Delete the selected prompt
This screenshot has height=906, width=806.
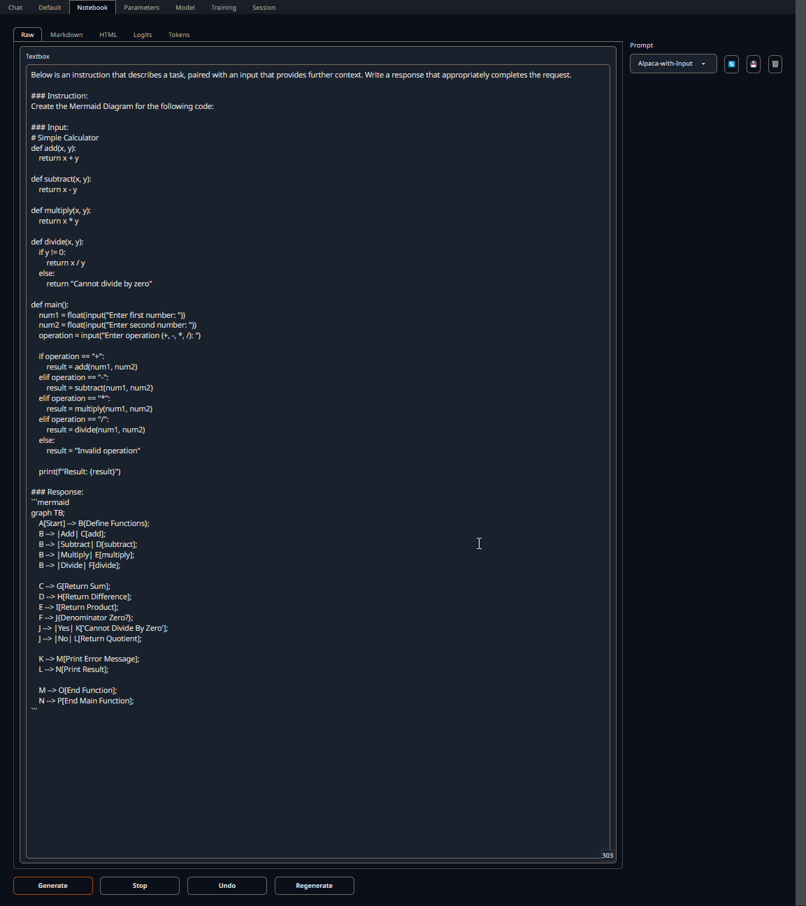pyautogui.click(x=775, y=64)
